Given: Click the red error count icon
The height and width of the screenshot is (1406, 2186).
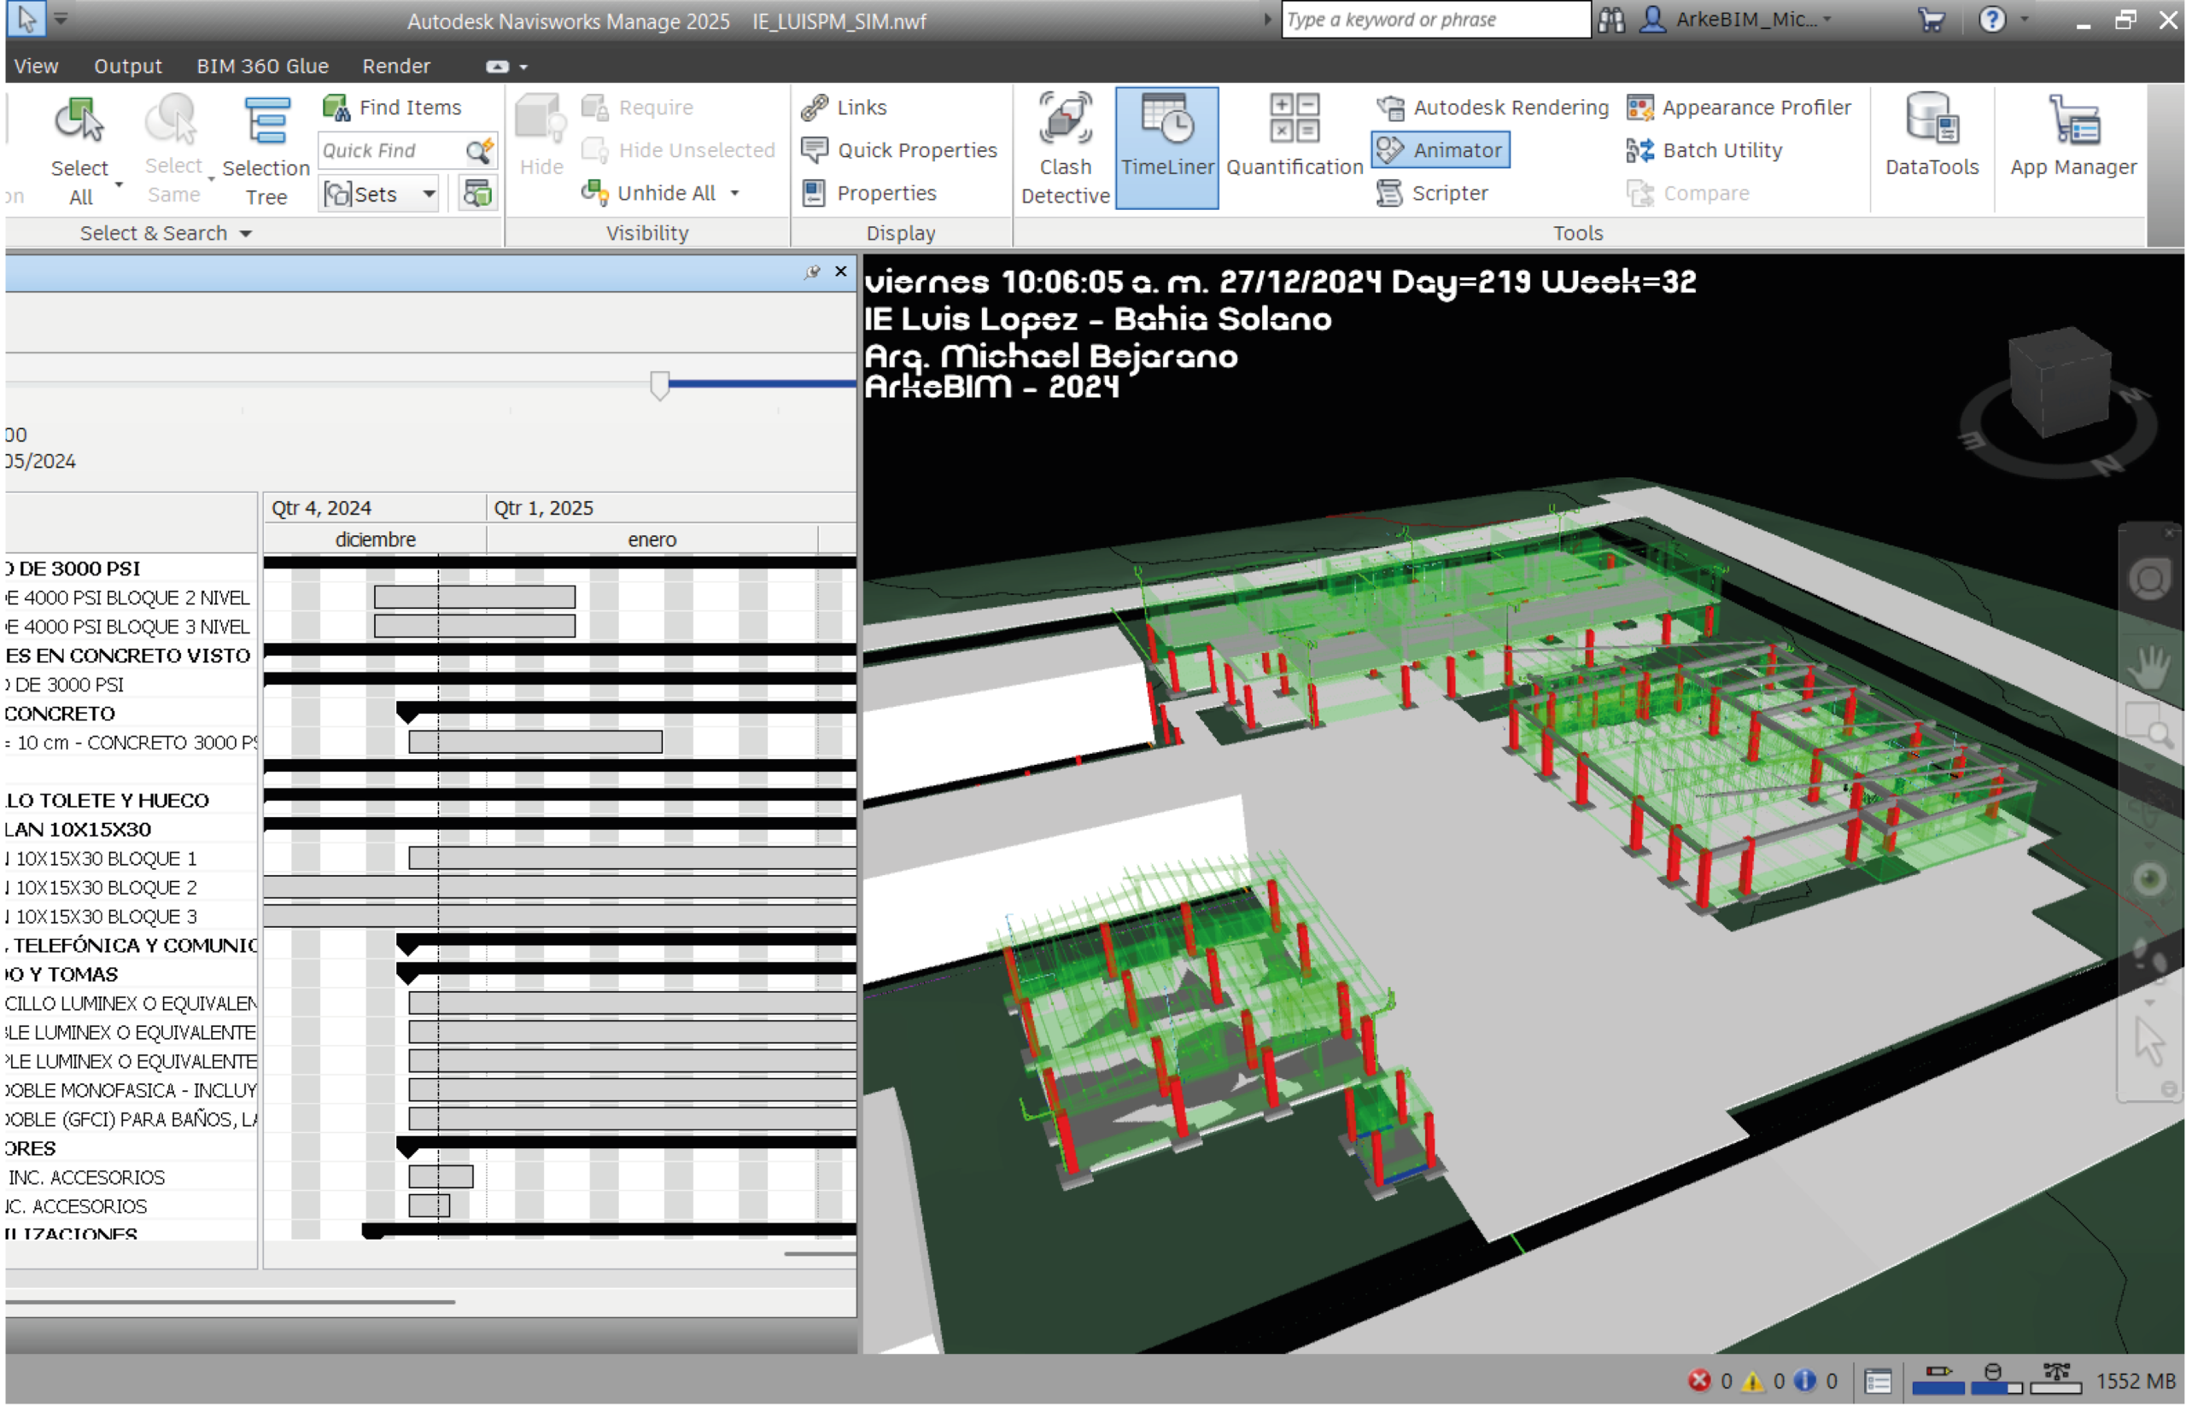Looking at the screenshot, I should tap(1698, 1380).
